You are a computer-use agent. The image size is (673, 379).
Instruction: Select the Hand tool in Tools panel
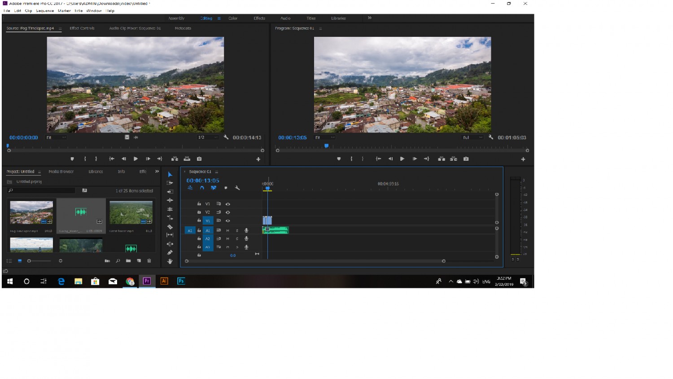pos(170,261)
